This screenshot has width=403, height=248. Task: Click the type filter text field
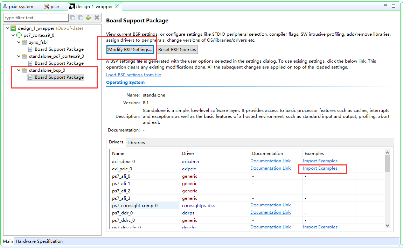(x=36, y=18)
